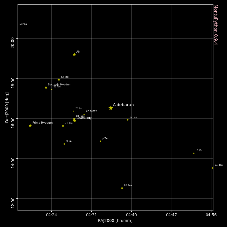Select the 12:00 declination tick label
Viewport: 227px width, 227px height.
pyautogui.click(x=13, y=203)
